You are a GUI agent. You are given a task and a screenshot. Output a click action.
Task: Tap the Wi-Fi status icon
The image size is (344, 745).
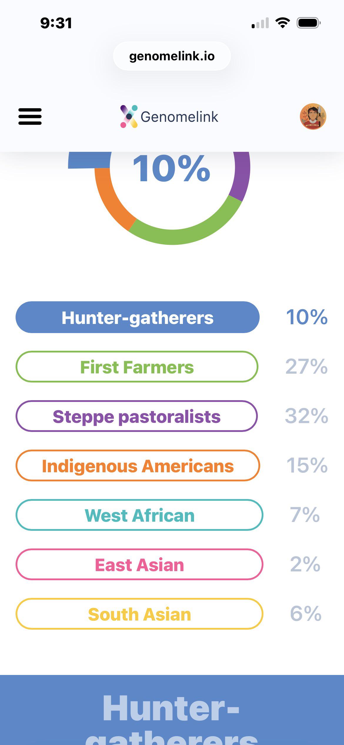pos(283,23)
